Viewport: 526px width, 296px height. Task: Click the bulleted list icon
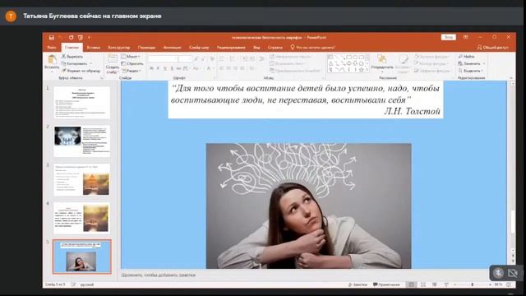[x=222, y=58]
